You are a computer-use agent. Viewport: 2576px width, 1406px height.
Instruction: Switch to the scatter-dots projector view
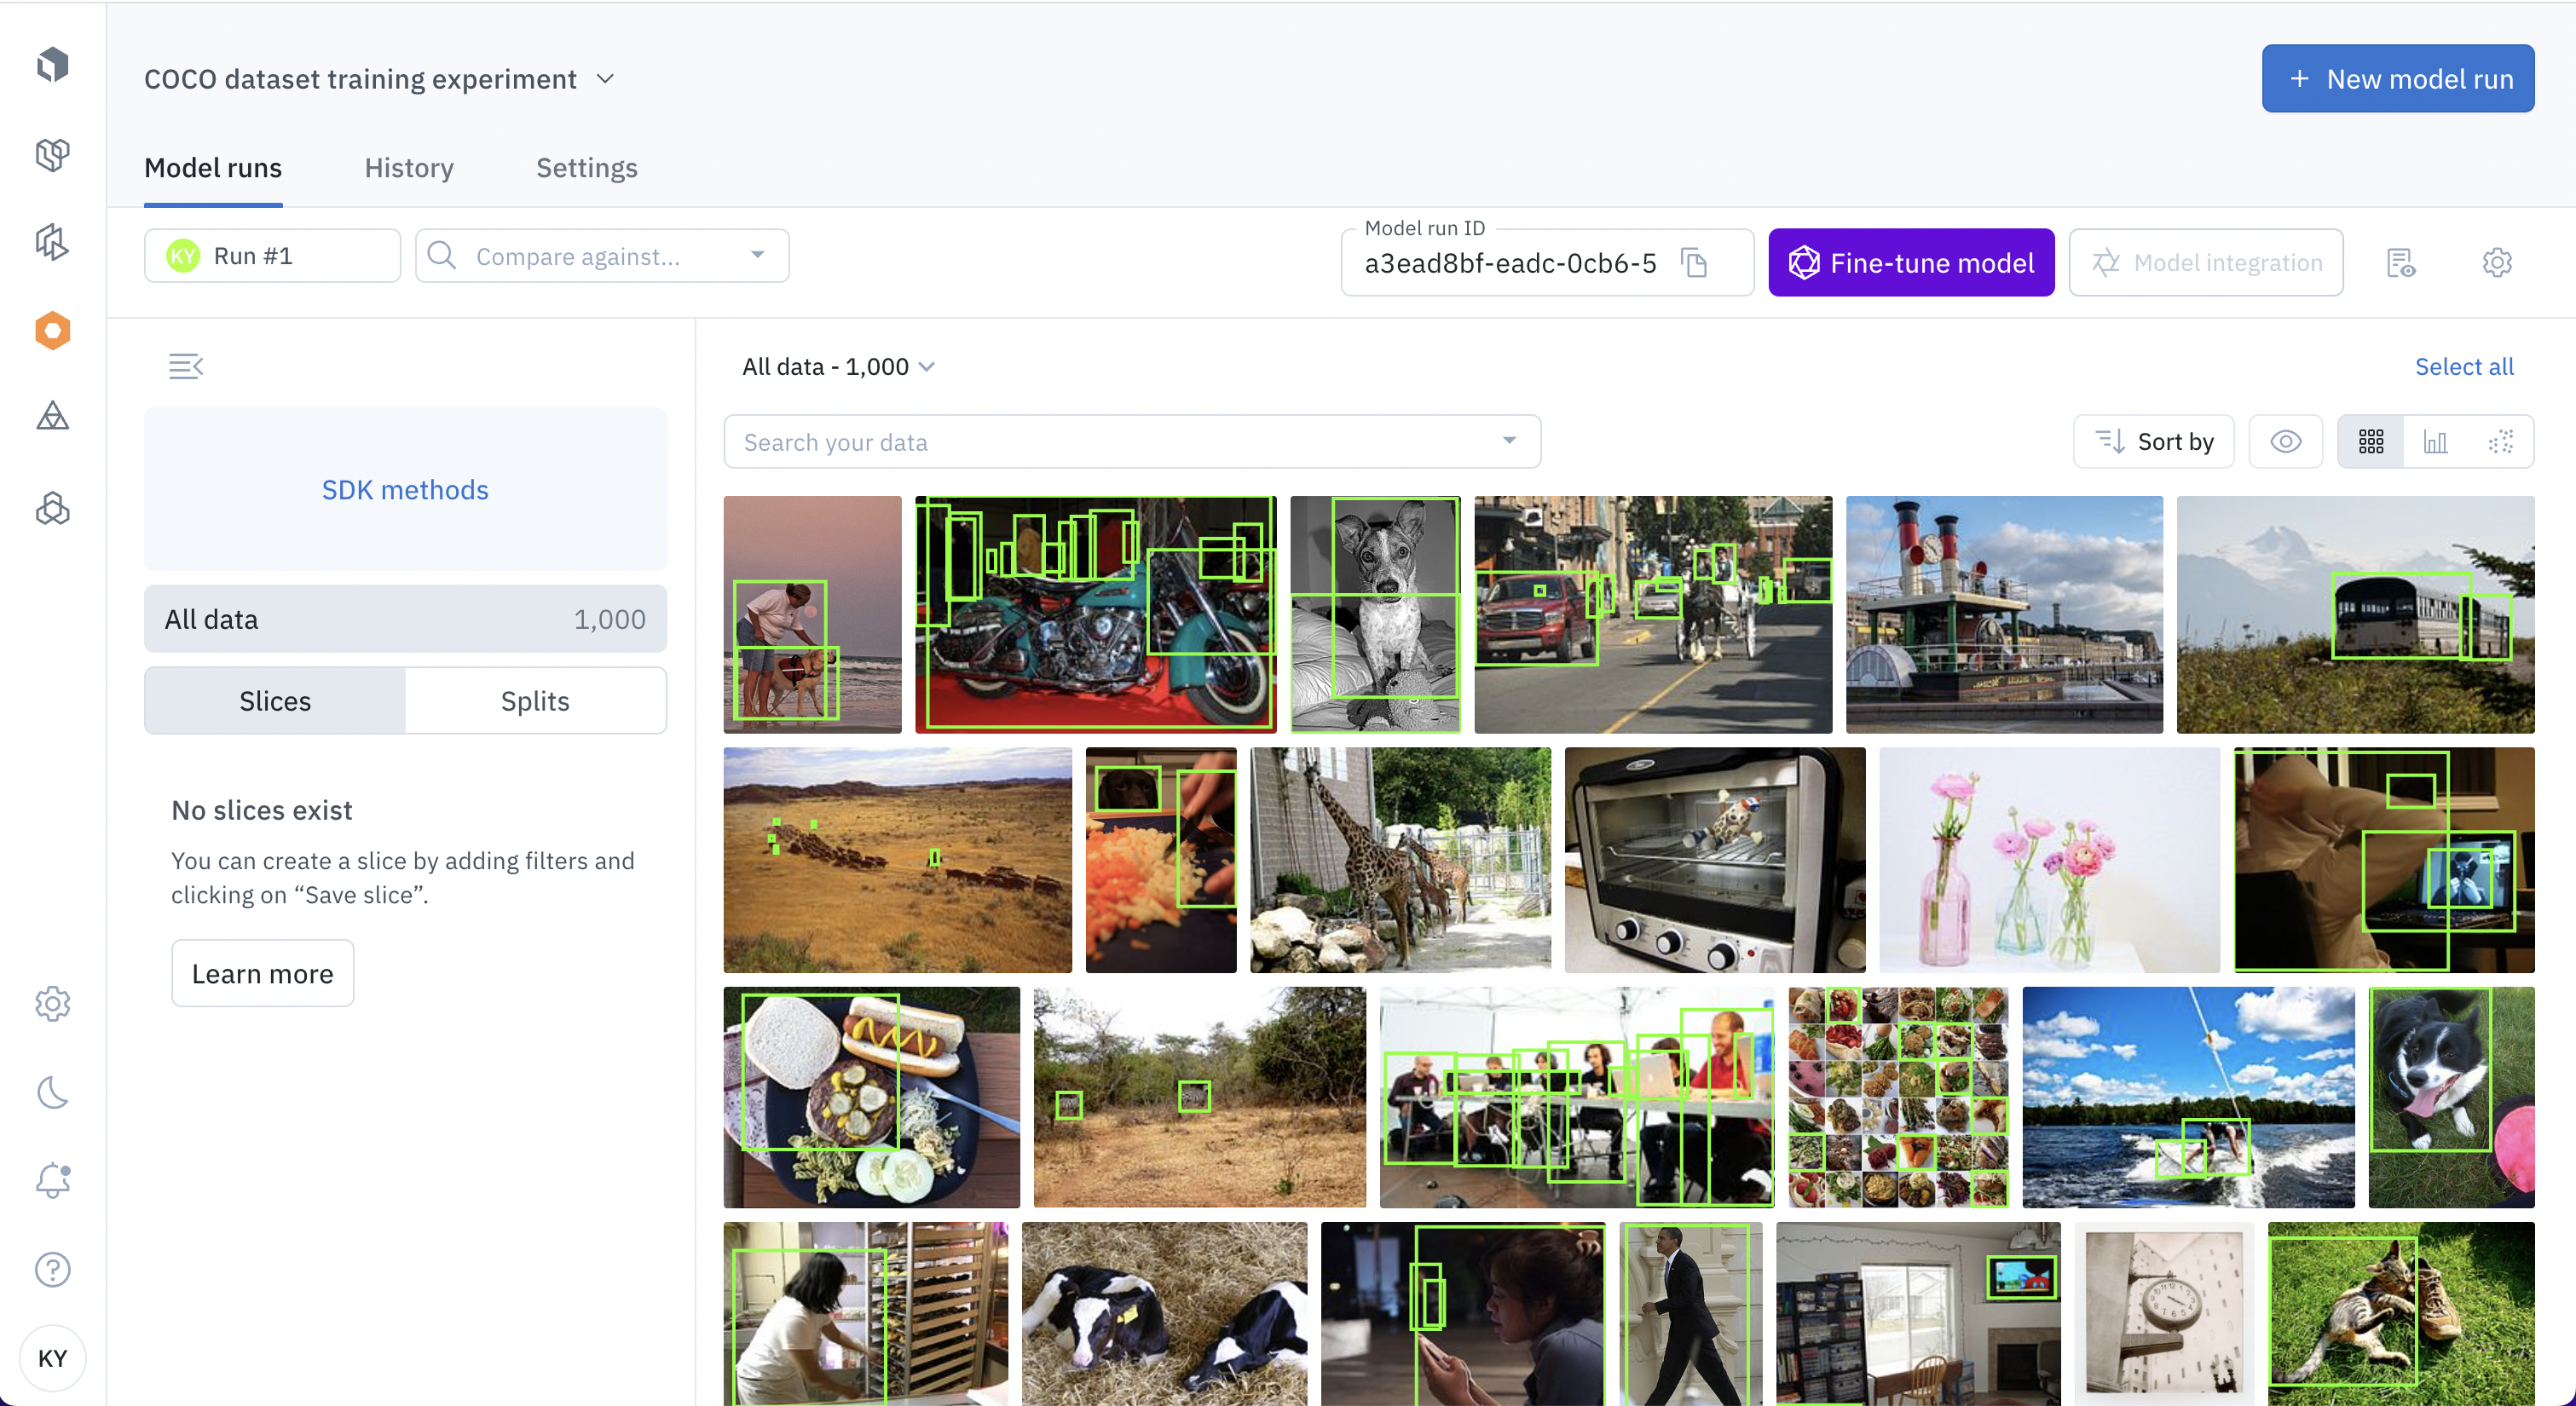point(2500,441)
